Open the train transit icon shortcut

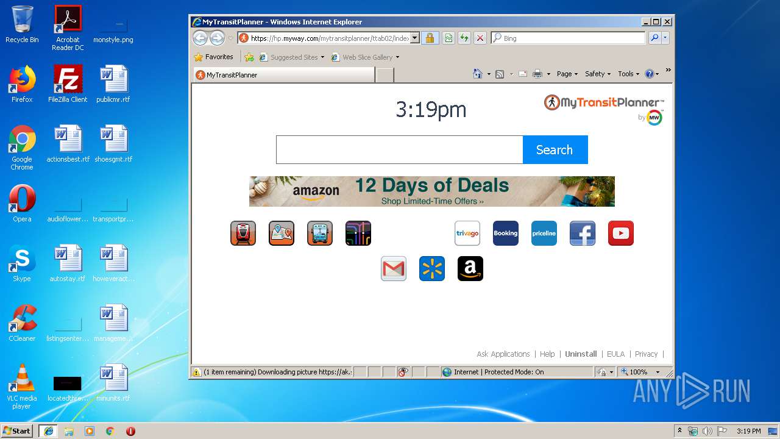(243, 233)
